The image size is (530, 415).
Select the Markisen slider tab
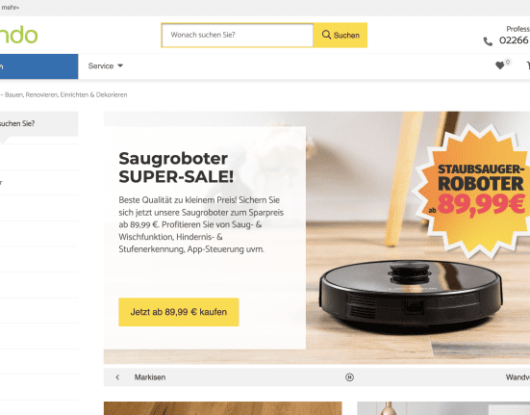pyautogui.click(x=150, y=377)
